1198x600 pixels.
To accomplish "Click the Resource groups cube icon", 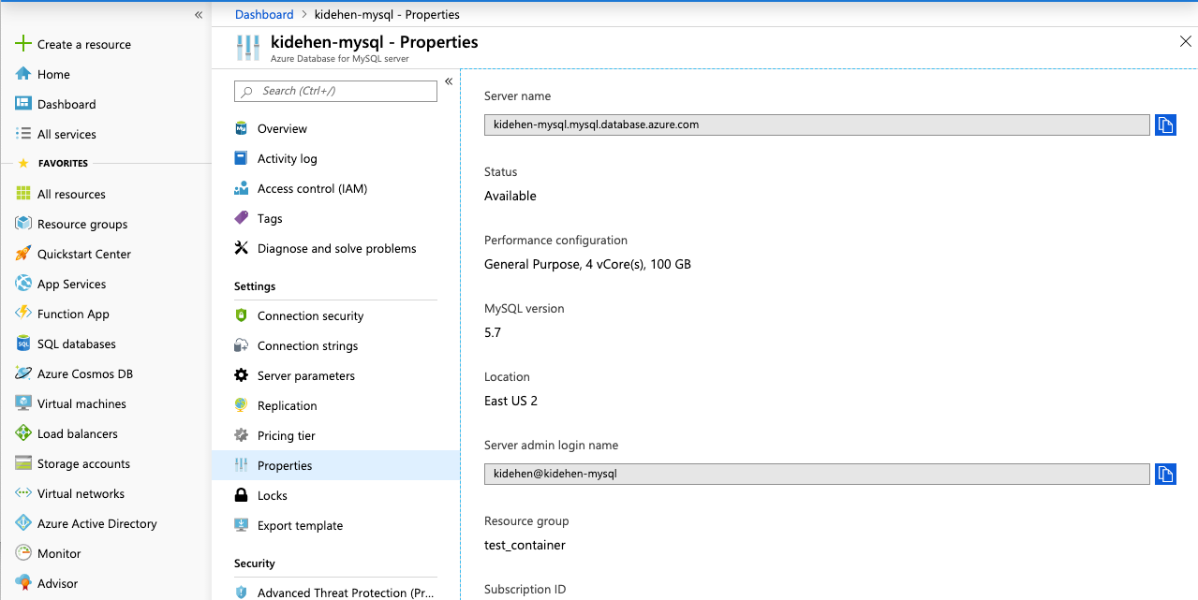I will (x=23, y=224).
